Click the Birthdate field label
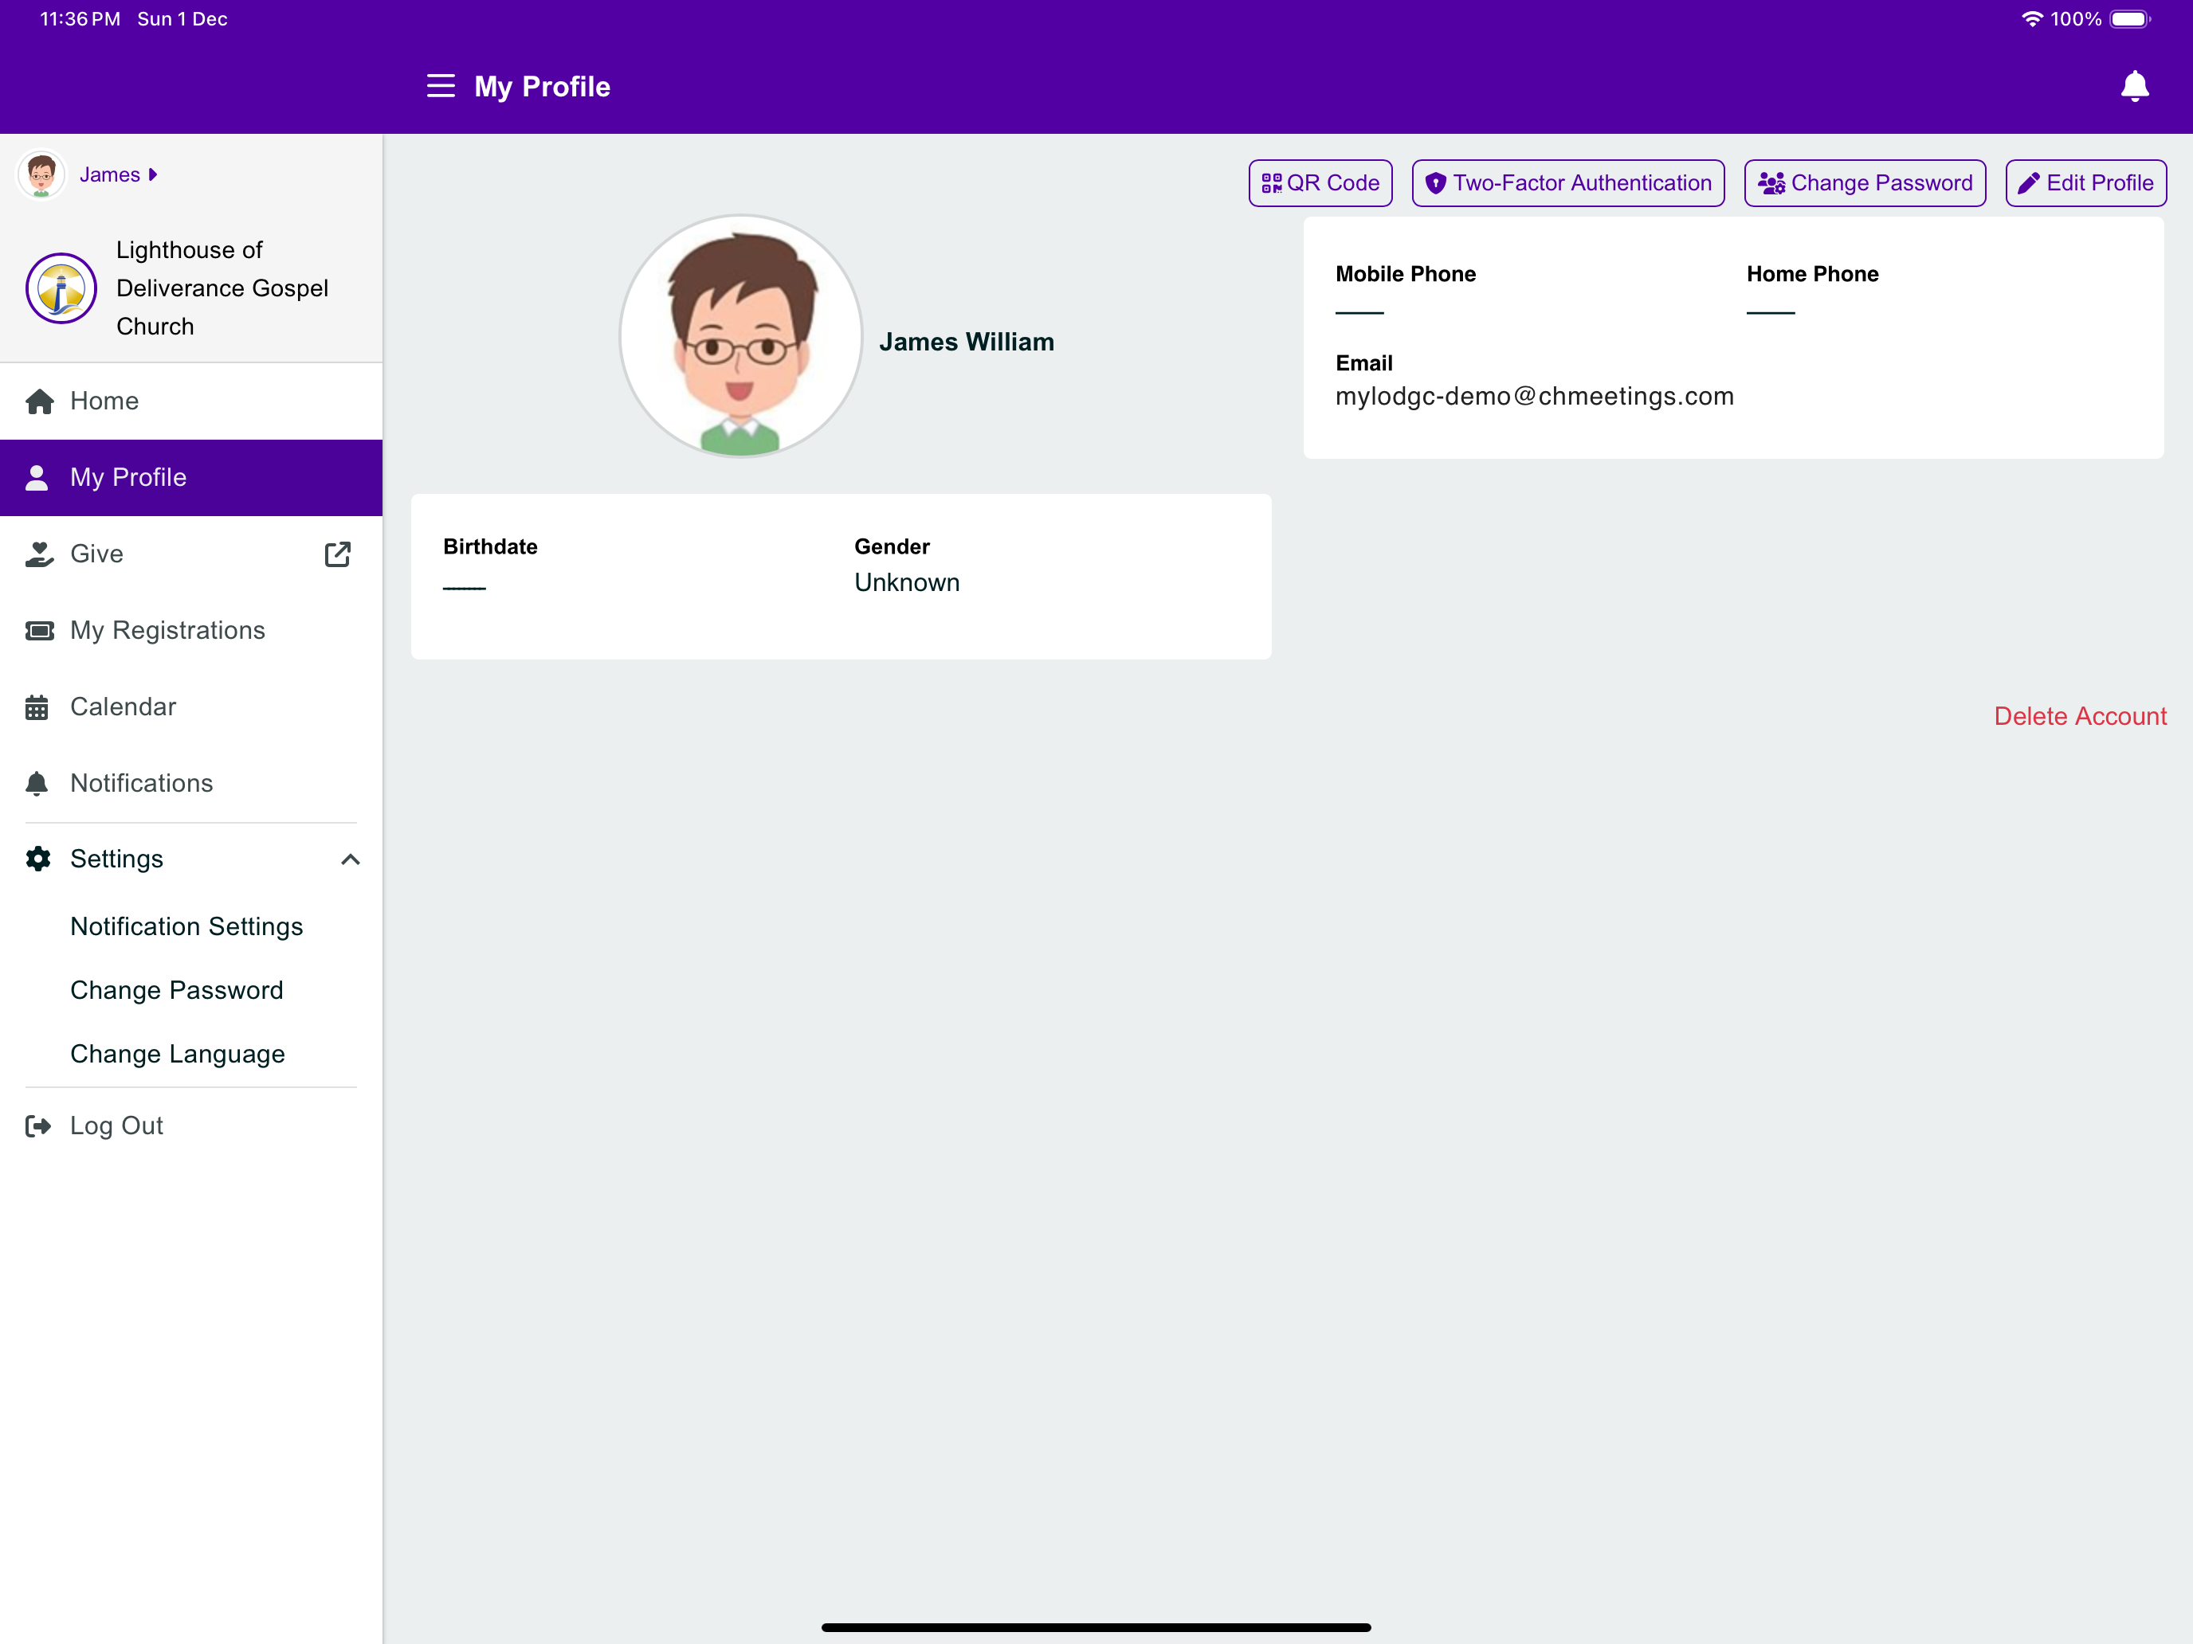 click(491, 547)
